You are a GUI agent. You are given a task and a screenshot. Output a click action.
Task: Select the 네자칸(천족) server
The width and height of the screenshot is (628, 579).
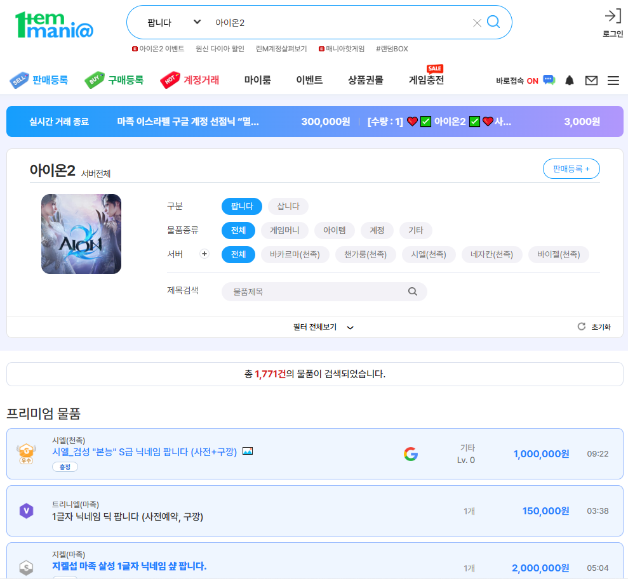(x=492, y=254)
